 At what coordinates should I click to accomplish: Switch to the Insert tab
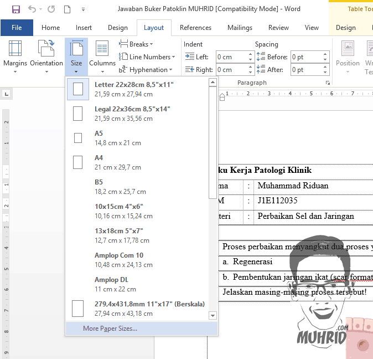(x=84, y=28)
